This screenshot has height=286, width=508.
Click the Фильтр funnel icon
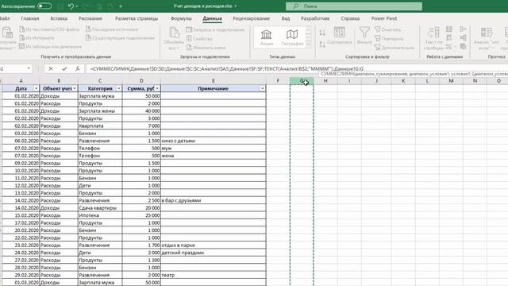364,33
